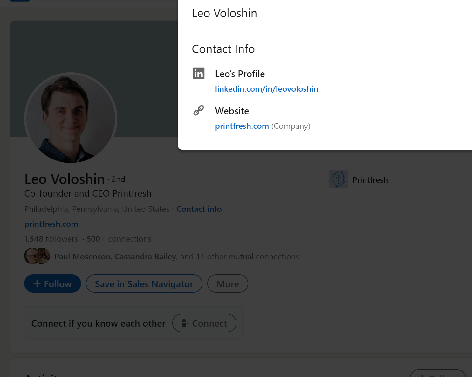View the 1,548 followers count

(x=51, y=239)
